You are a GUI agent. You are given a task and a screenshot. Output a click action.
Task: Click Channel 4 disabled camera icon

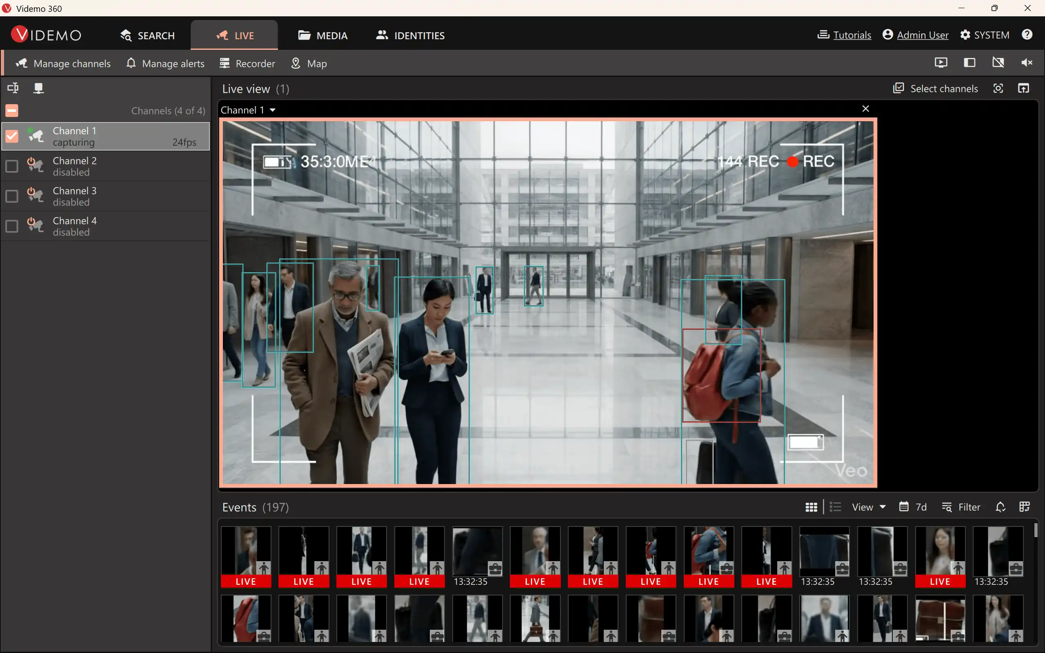[36, 225]
